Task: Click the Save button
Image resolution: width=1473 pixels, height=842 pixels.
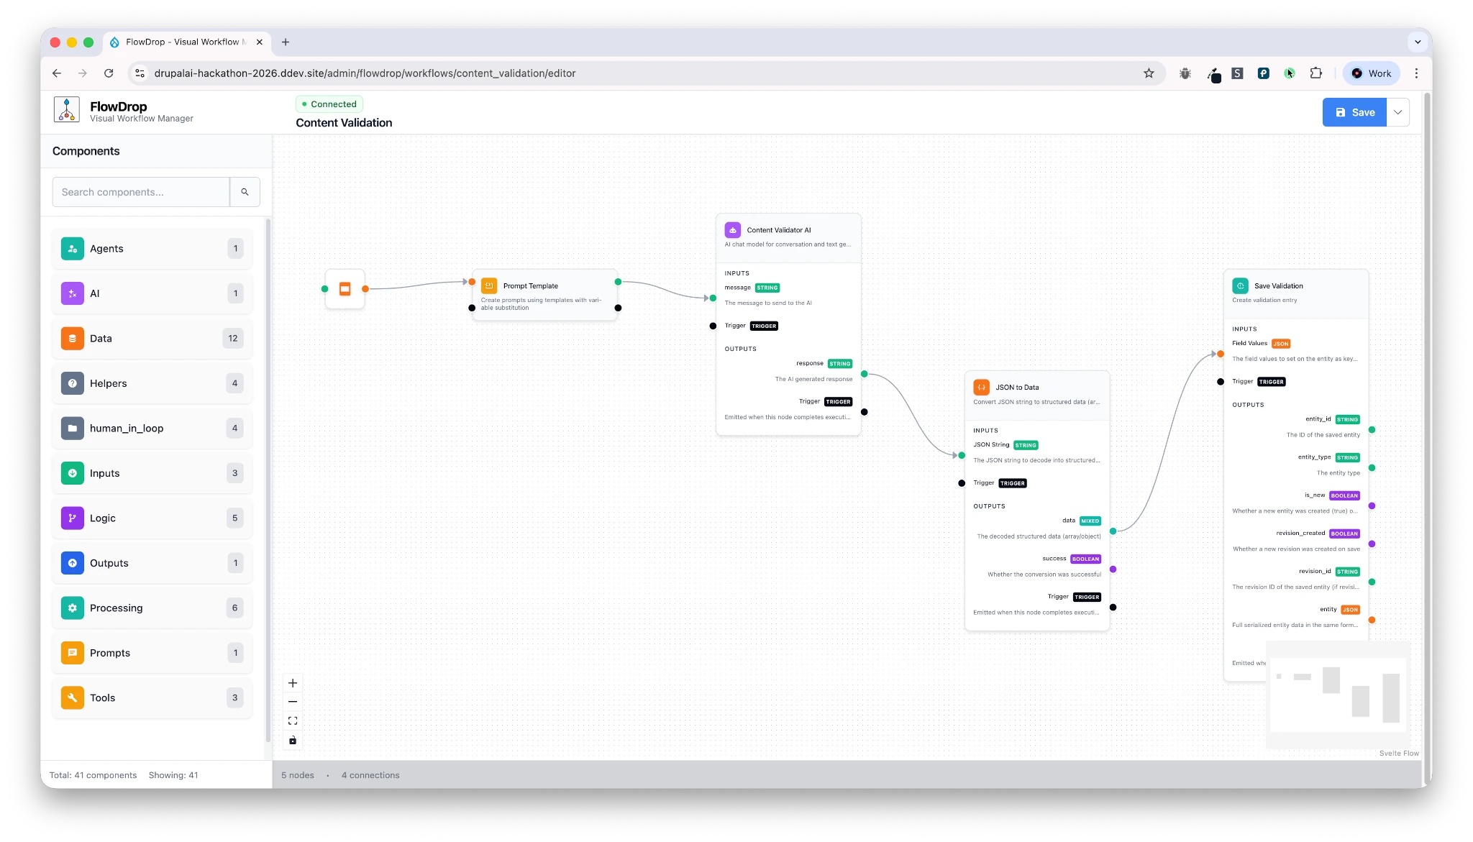Action: tap(1354, 111)
